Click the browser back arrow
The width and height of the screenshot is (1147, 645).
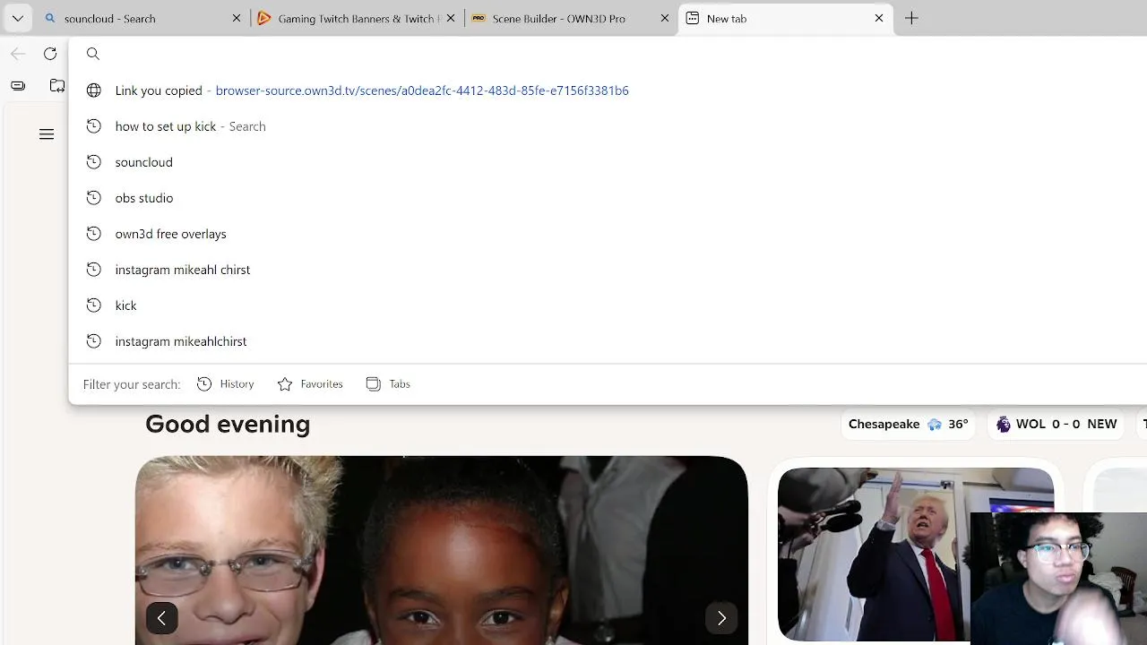[x=18, y=54]
